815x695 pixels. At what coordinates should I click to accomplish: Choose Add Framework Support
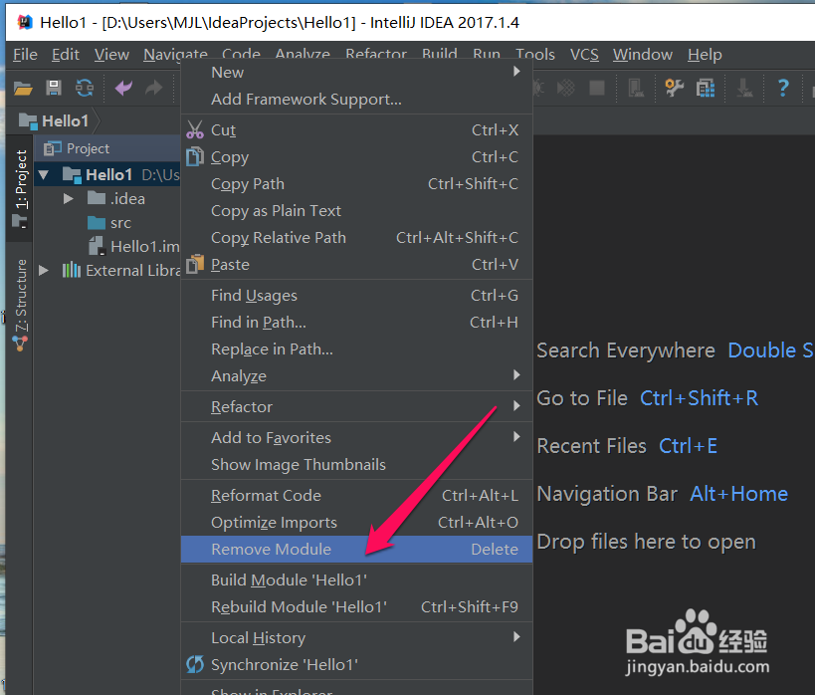click(356, 99)
